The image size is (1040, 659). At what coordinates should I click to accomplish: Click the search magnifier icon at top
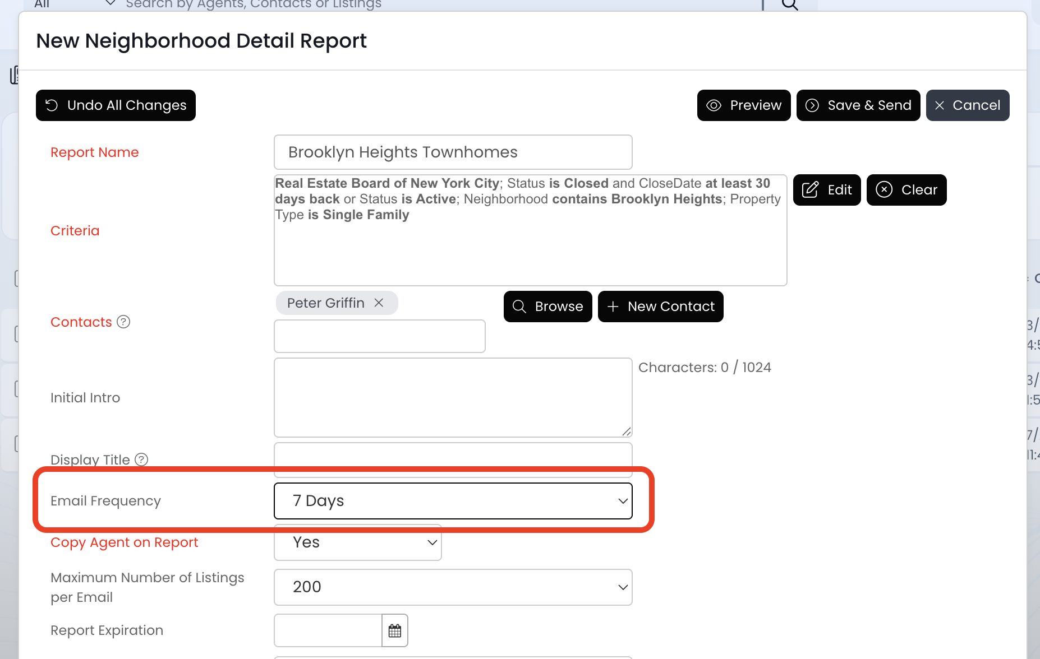790,4
